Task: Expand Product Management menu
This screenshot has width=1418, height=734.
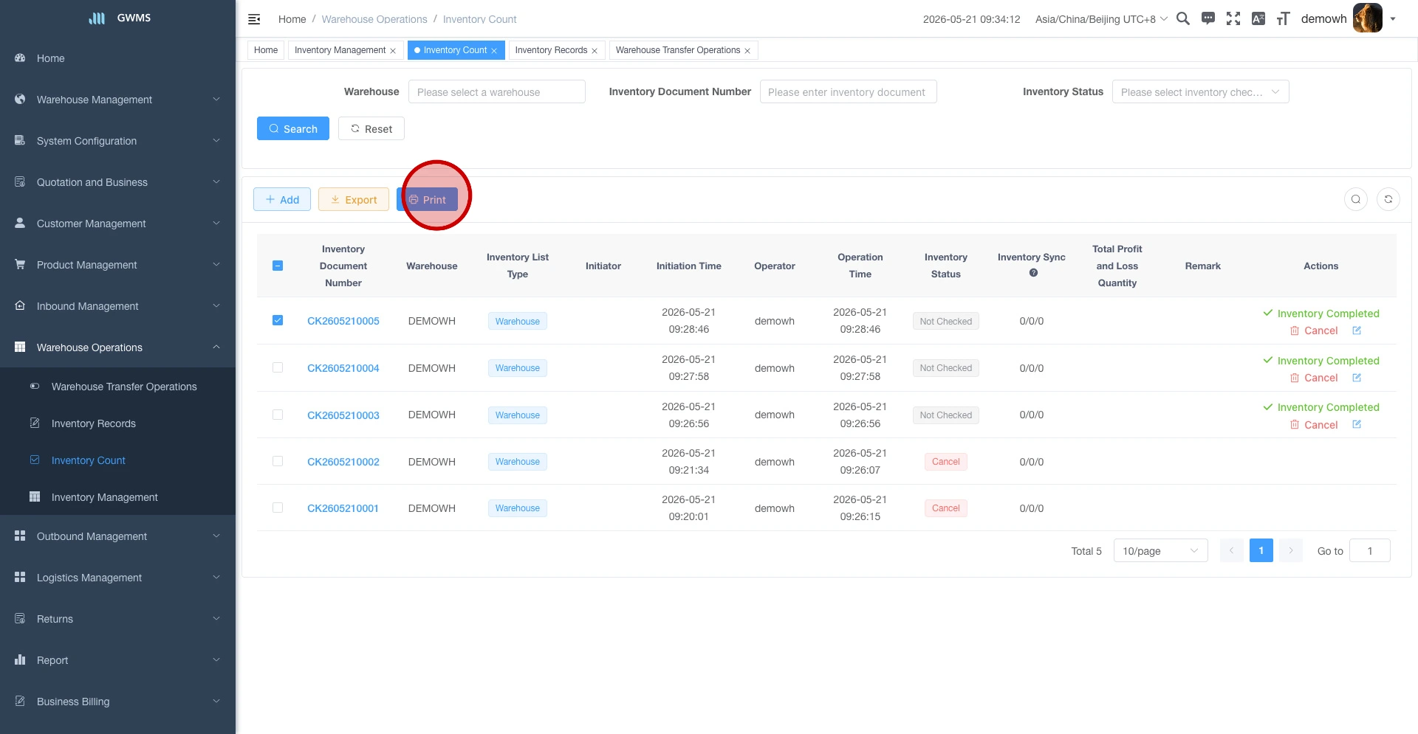Action: click(118, 265)
